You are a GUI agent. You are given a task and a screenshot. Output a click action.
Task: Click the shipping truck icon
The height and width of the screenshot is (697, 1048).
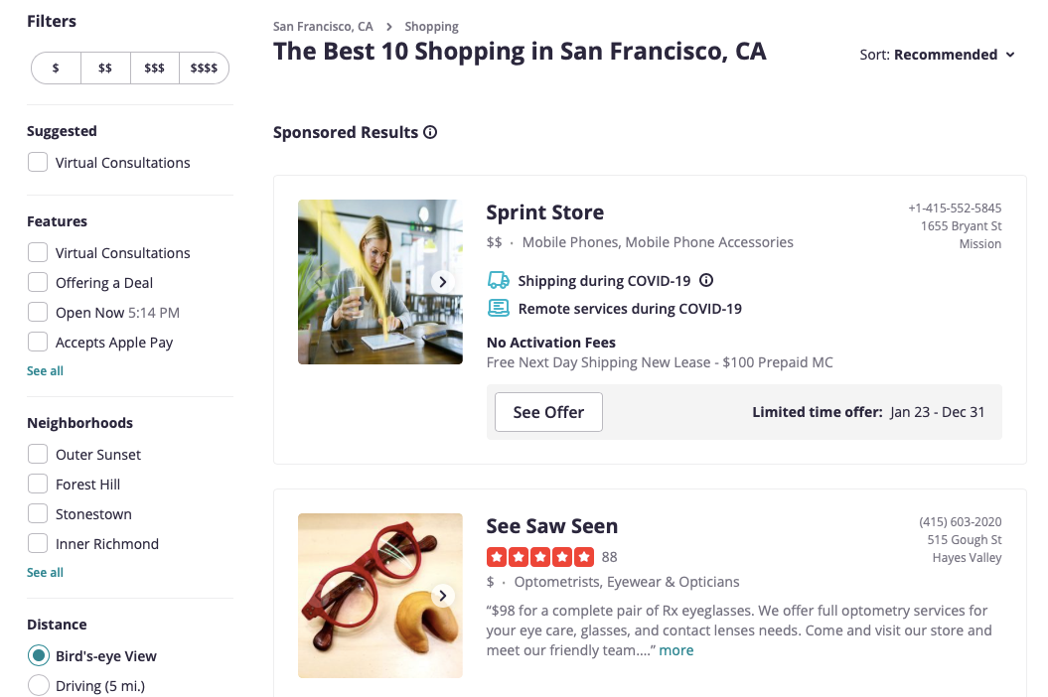(x=498, y=281)
